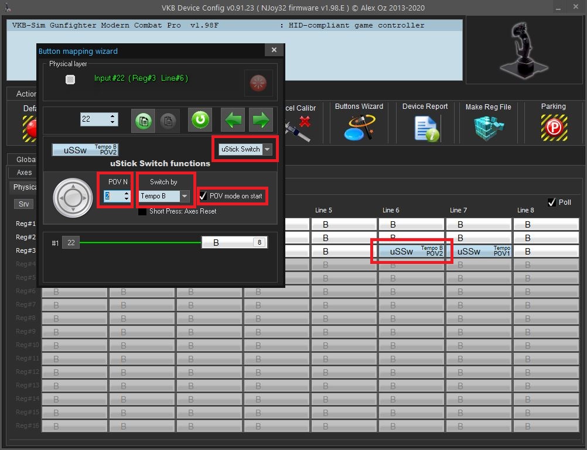
Task: Click the joystick device picture
Action: point(524,49)
